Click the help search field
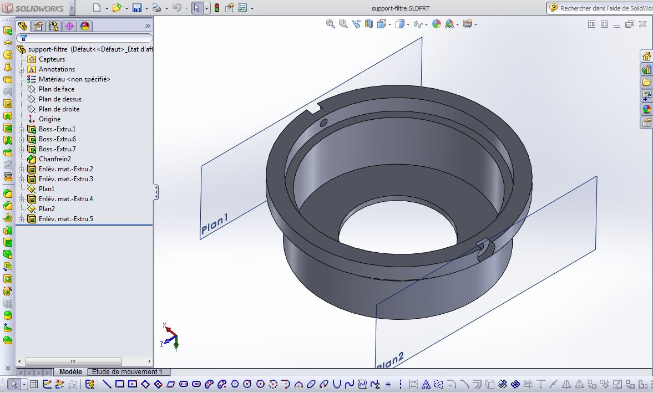The width and height of the screenshot is (653, 393). (600, 8)
